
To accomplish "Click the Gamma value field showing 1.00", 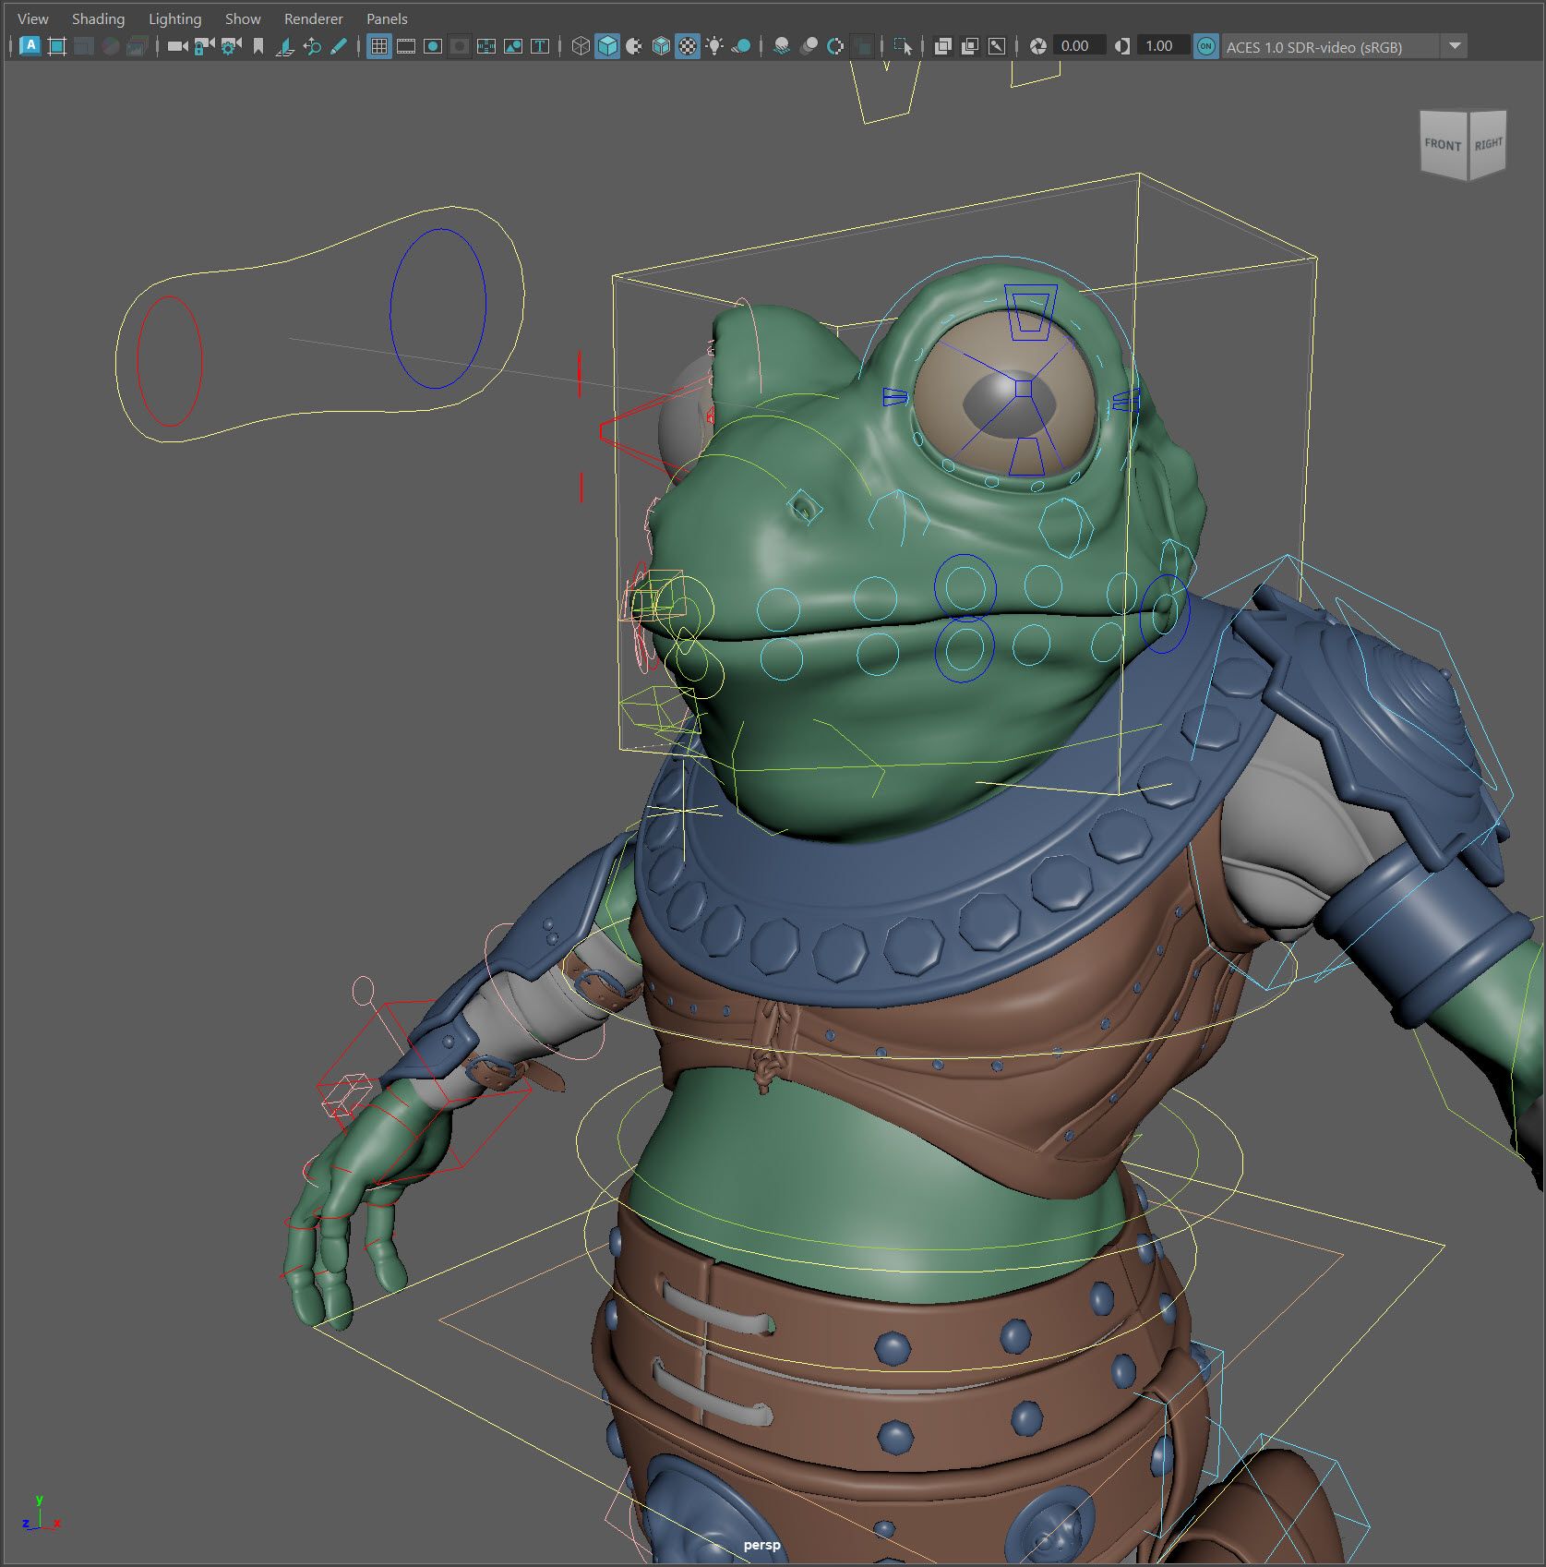I will (x=1163, y=45).
